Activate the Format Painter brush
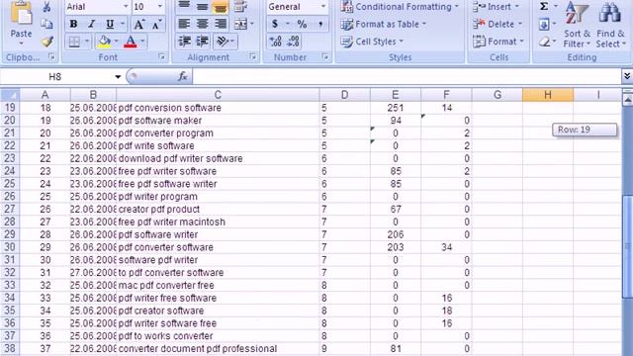 click(46, 42)
